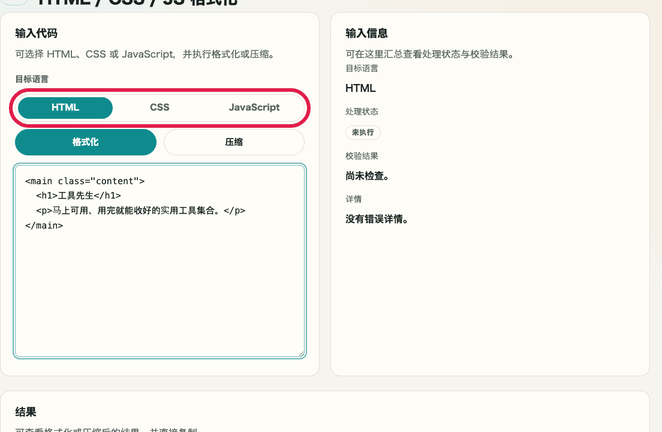Click the textarea resize handle
Viewport: 662px width, 432px height.
[x=302, y=354]
